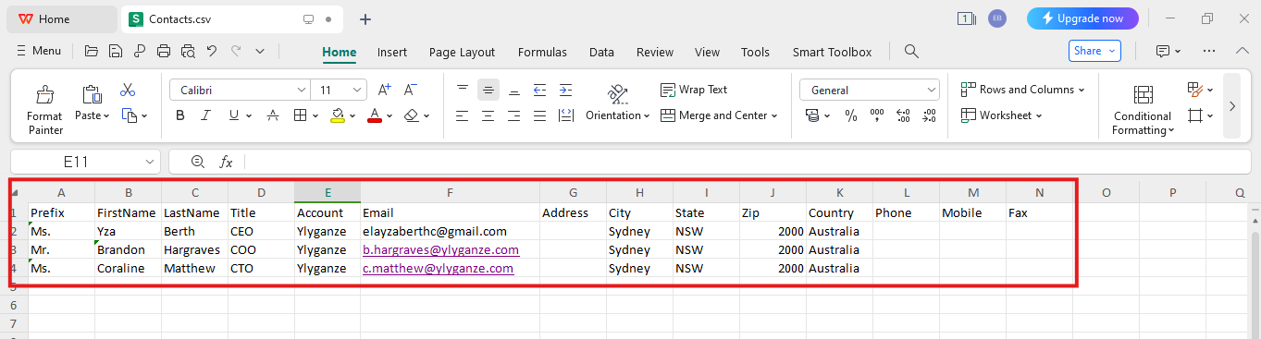Click the Increase Indent icon
The height and width of the screenshot is (339, 1261).
(x=565, y=90)
